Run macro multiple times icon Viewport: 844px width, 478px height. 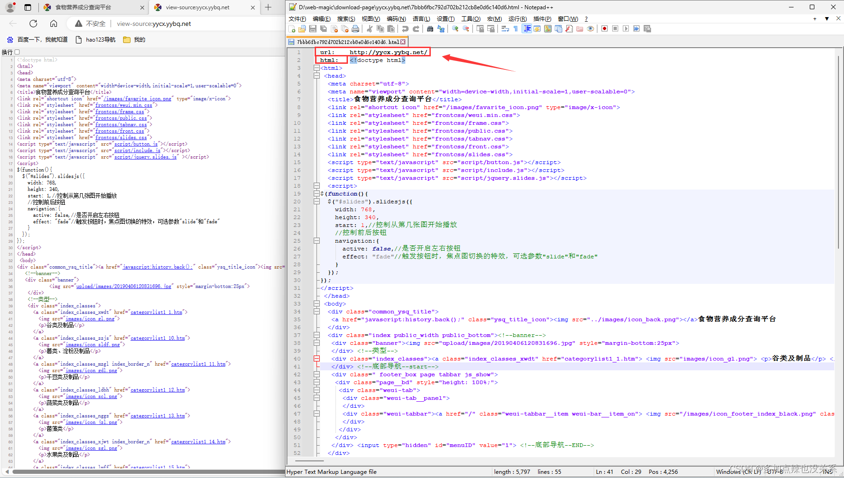[636, 29]
